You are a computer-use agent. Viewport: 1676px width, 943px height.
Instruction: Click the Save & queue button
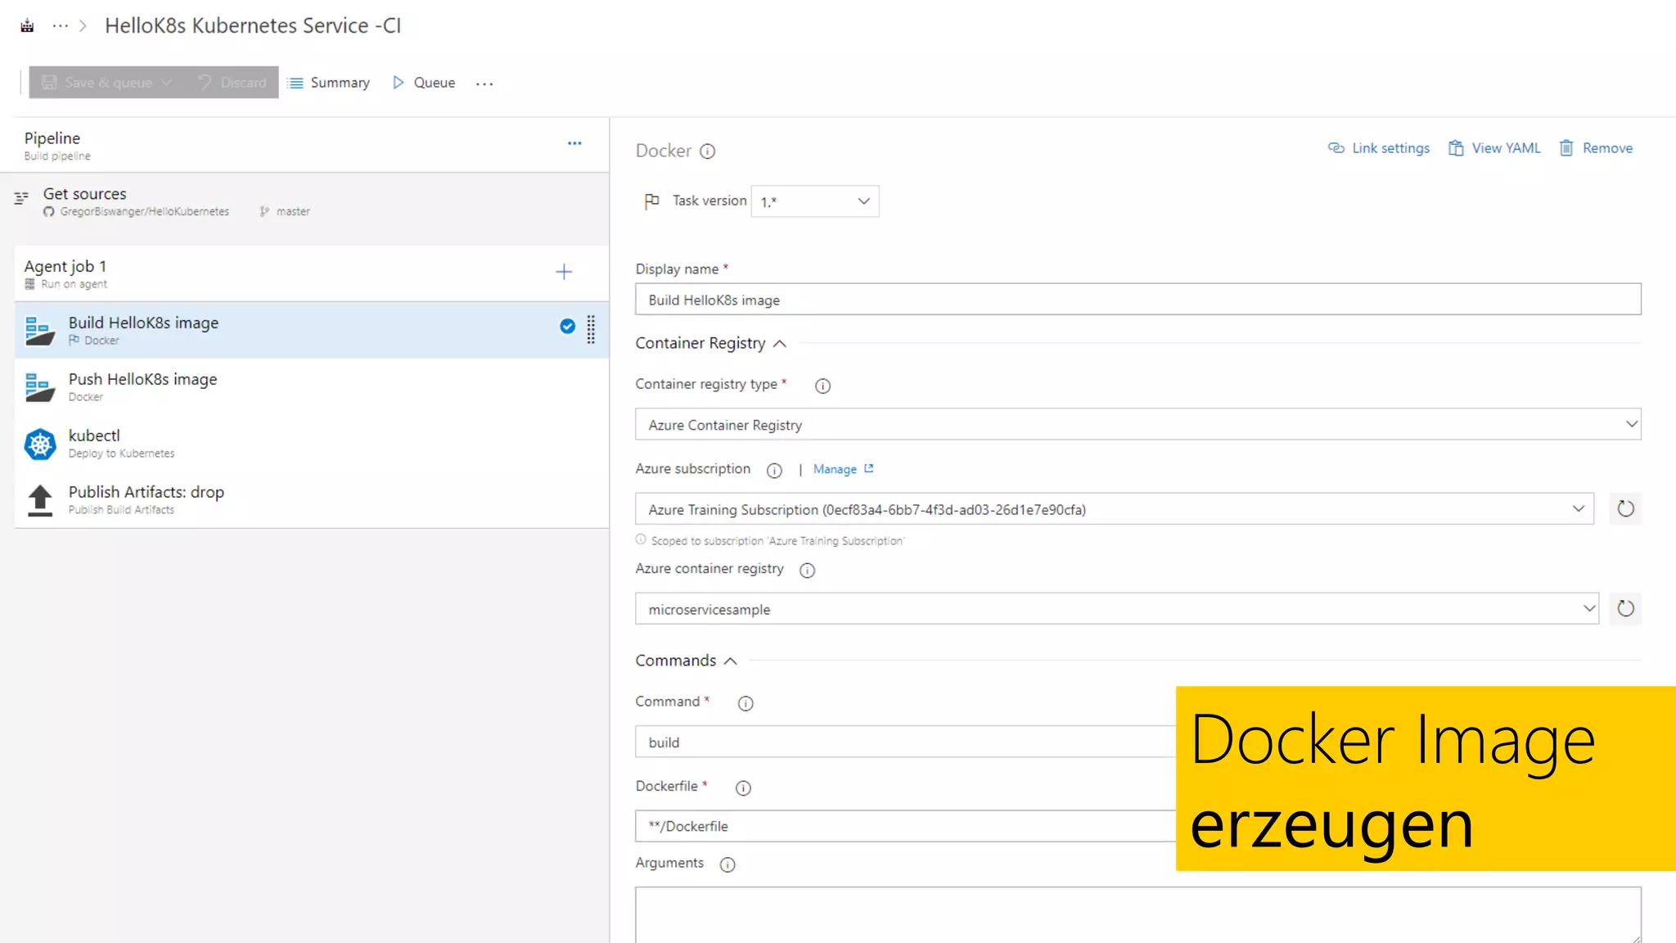pos(107,83)
